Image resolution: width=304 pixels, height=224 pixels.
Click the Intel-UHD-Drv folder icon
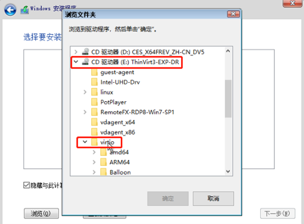click(94, 82)
